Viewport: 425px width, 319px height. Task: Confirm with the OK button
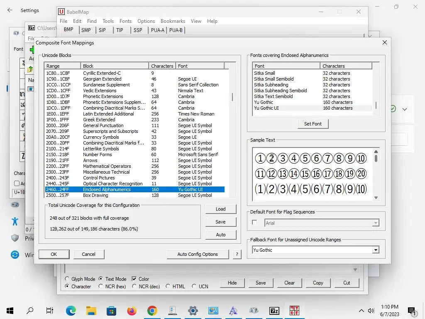coord(54,254)
